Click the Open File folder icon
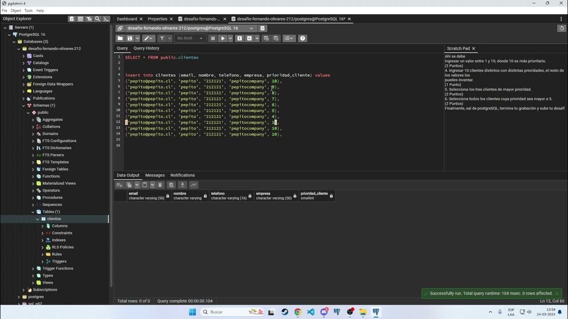 click(x=120, y=39)
